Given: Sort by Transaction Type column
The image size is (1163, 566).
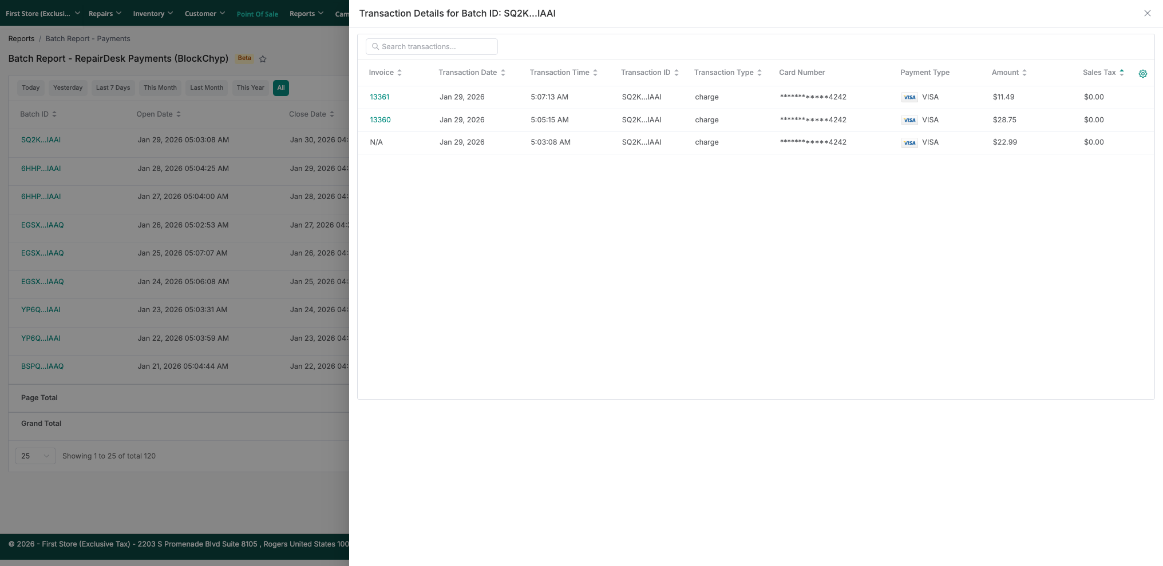Looking at the screenshot, I should pyautogui.click(x=759, y=73).
